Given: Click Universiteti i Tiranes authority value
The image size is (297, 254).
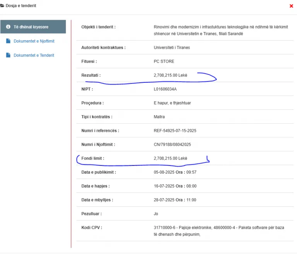Looking at the screenshot, I should point(172,48).
